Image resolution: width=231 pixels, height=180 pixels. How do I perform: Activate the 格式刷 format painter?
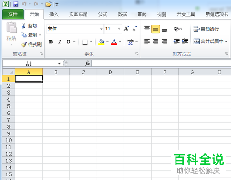[x=31, y=44]
